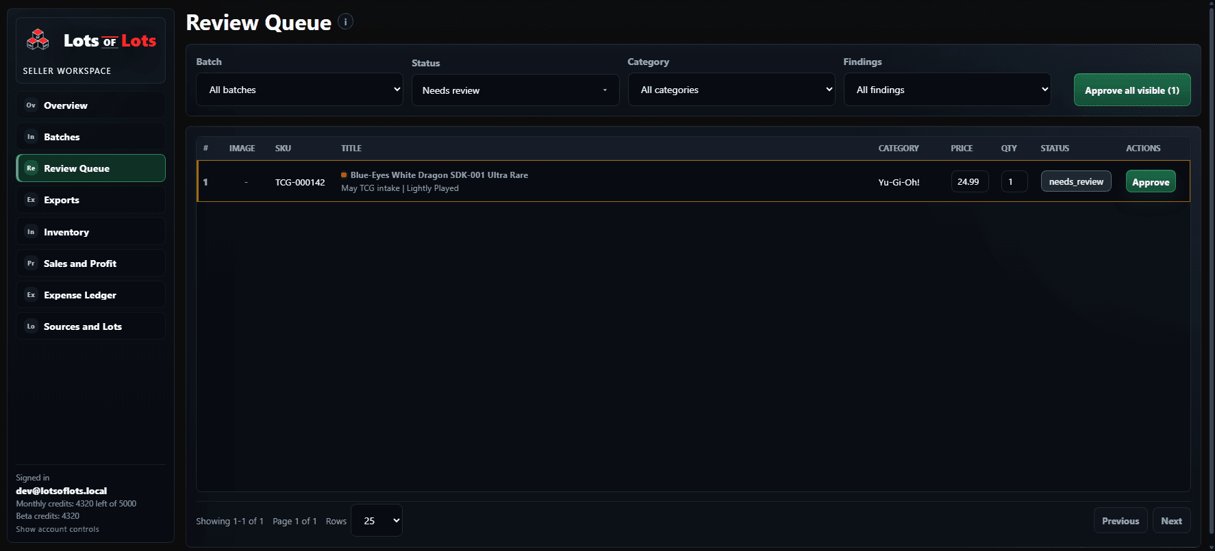Open the Batches section
This screenshot has height=551, width=1215.
[90, 137]
